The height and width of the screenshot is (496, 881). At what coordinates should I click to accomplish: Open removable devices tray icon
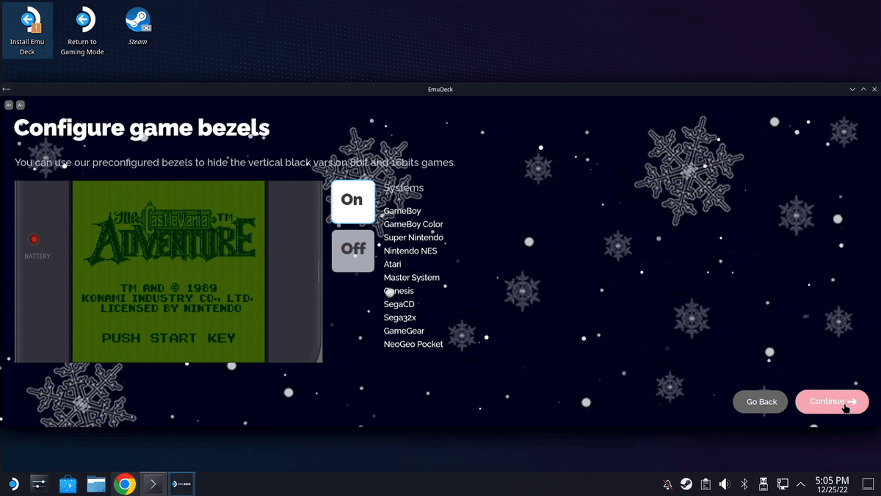tap(763, 484)
